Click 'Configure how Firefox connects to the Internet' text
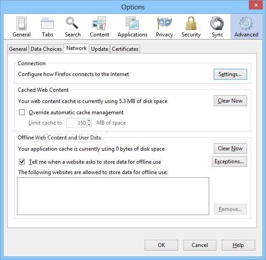266x260 pixels. 73,74
